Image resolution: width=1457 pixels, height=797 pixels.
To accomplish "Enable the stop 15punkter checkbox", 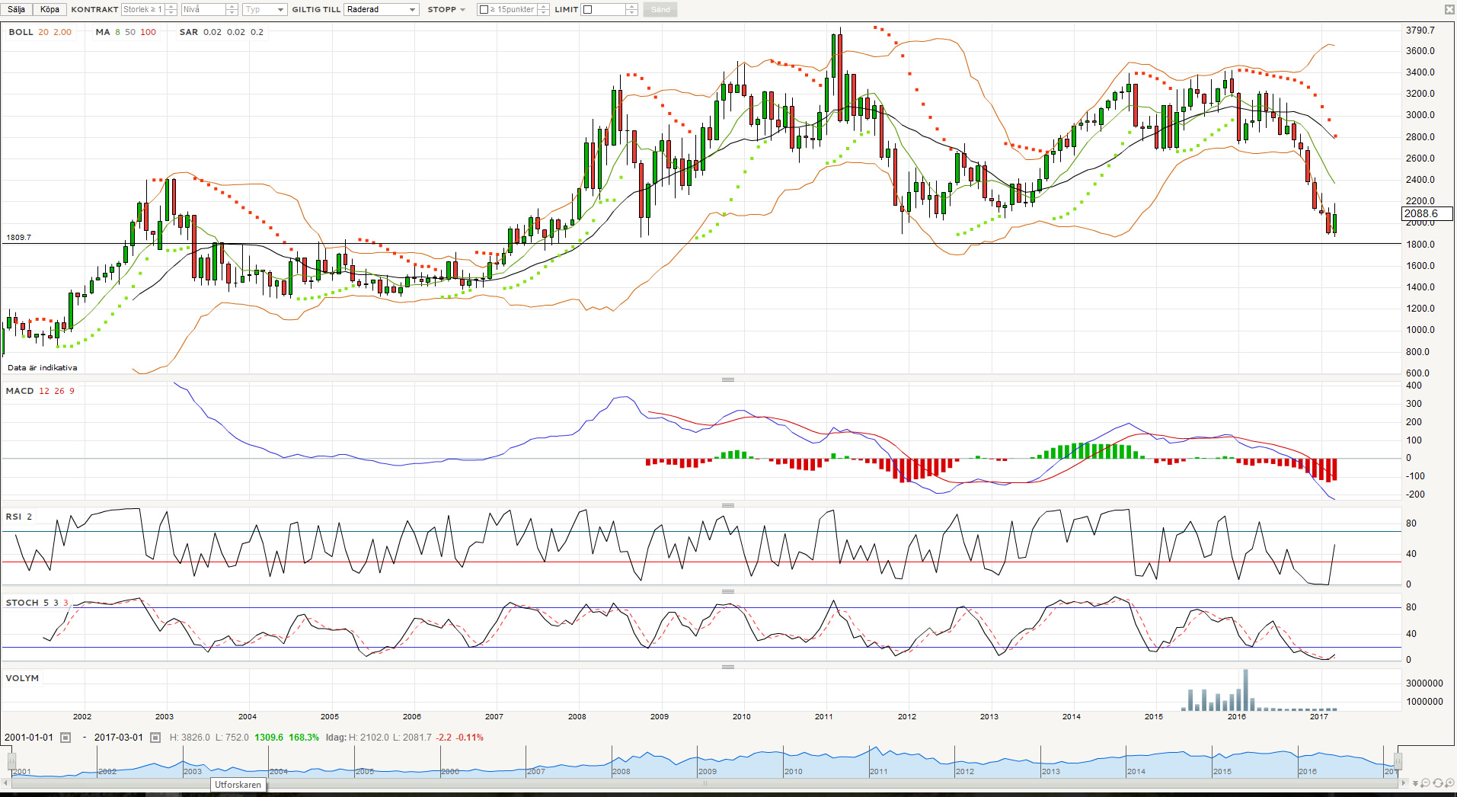I will click(x=484, y=10).
